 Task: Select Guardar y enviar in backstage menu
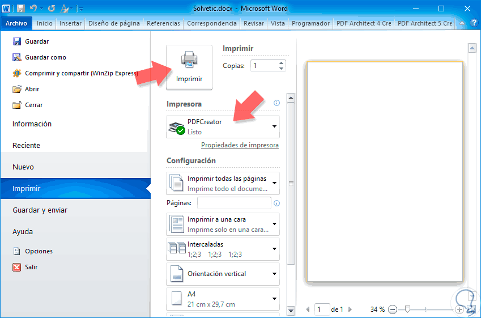[40, 210]
